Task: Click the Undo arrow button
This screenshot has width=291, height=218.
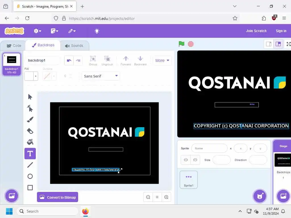Action: [69, 60]
